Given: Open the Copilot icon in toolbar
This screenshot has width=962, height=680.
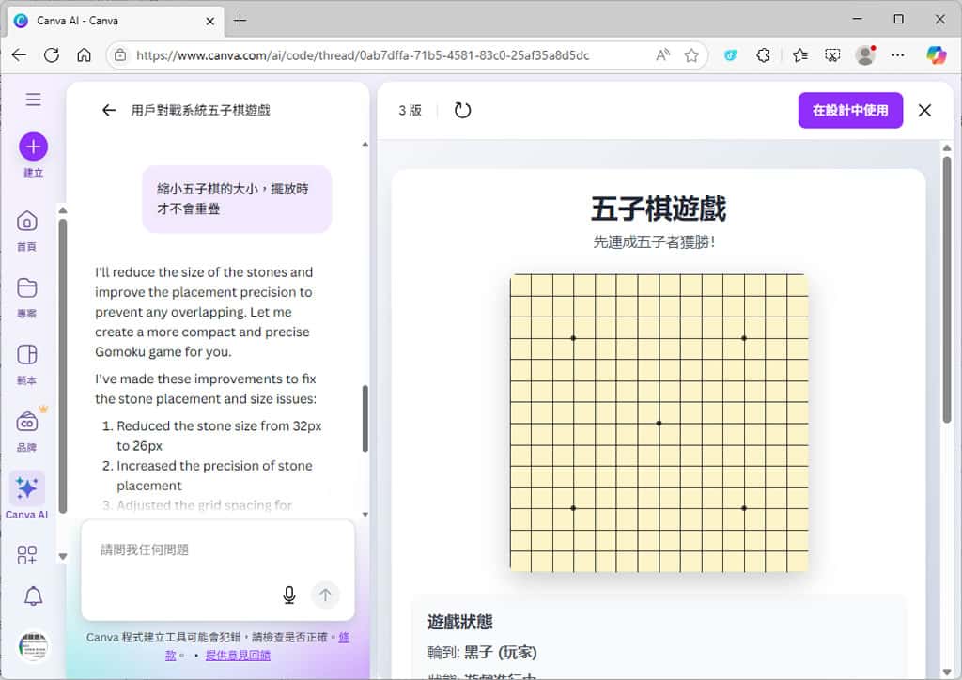Looking at the screenshot, I should click(937, 55).
